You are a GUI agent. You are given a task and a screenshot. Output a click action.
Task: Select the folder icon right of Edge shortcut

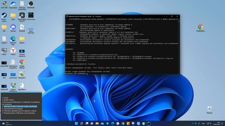pos(22,40)
